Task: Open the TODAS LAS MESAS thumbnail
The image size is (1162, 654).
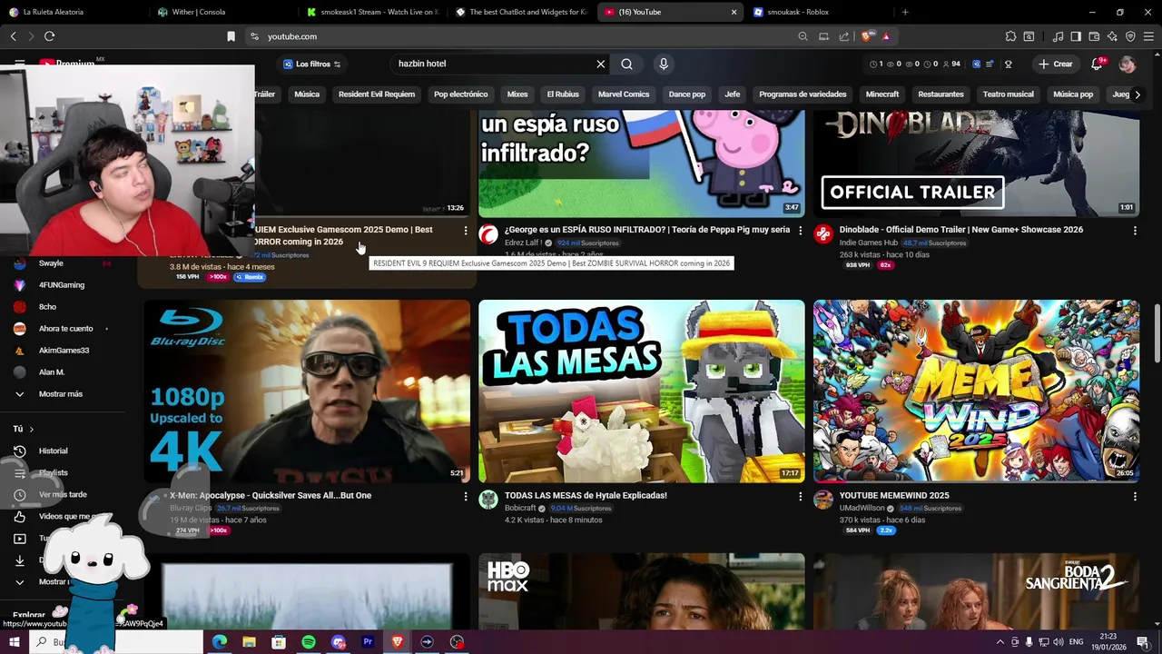Action: 641,391
